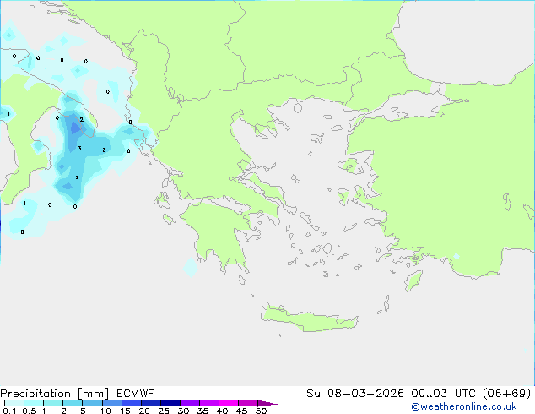Click the 35–40 mm legend color swatch
Image resolution: width=535 pixels, height=414 pixels.
(x=208, y=403)
